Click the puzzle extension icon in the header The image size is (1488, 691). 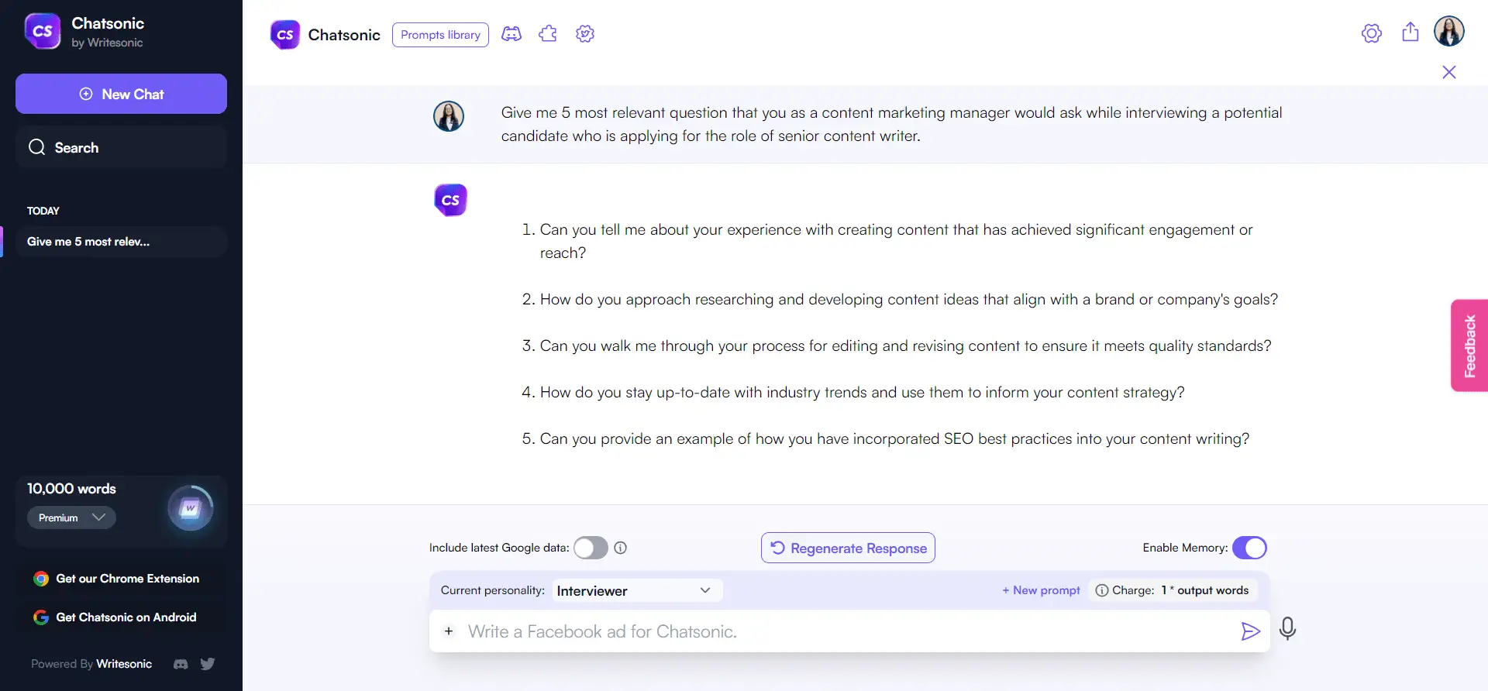[x=548, y=34]
